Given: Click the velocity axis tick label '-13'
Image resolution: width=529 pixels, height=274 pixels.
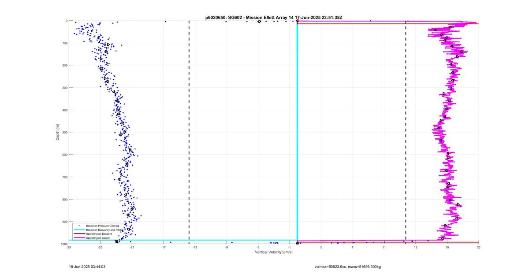Looking at the screenshot, I should click(195, 248).
